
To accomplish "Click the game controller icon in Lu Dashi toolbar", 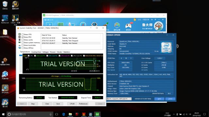I will coord(128,25).
